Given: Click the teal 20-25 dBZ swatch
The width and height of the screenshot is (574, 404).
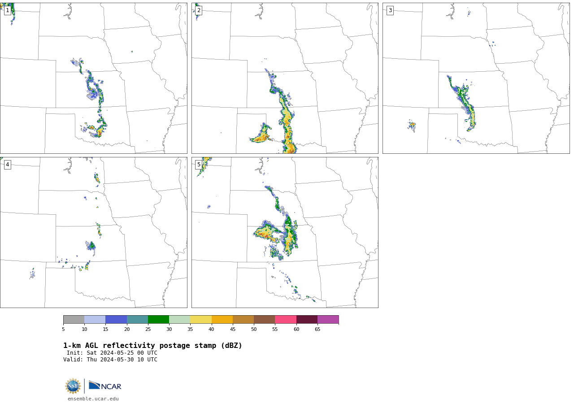Looking at the screenshot, I should point(137,320).
